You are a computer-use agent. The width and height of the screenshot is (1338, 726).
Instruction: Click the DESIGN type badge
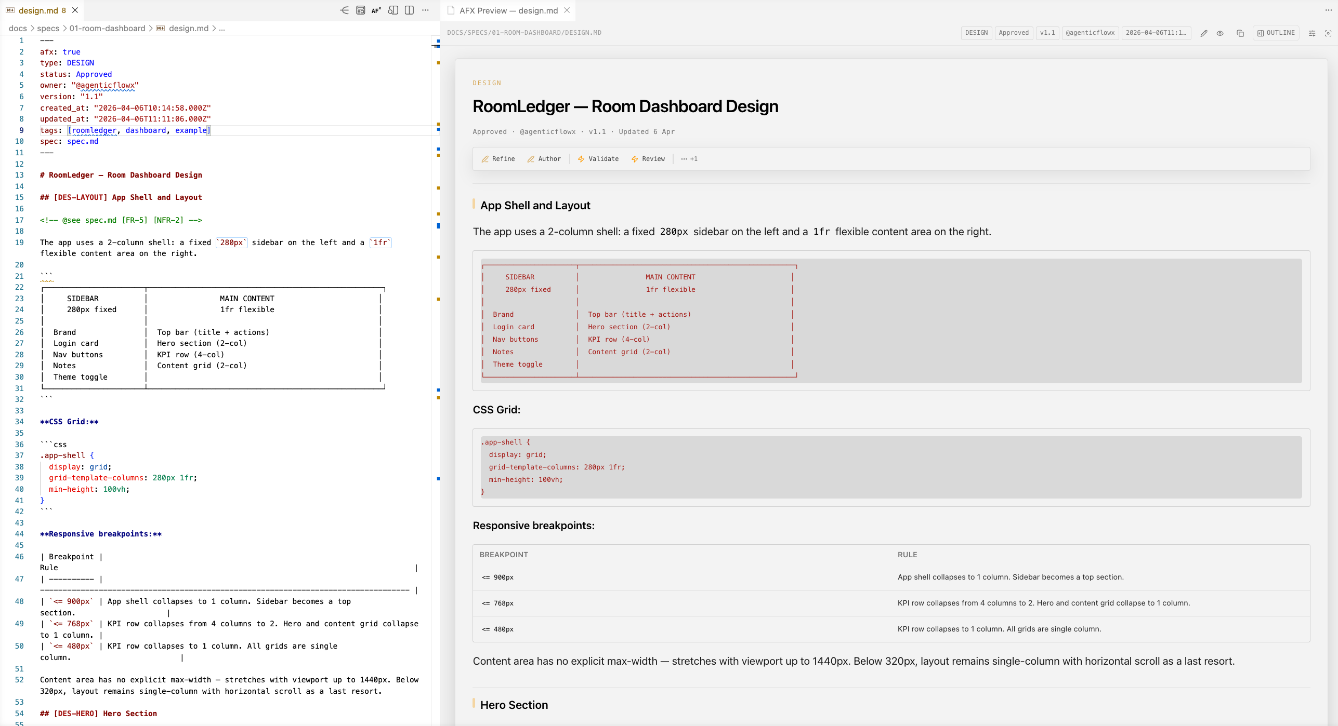[x=976, y=33]
